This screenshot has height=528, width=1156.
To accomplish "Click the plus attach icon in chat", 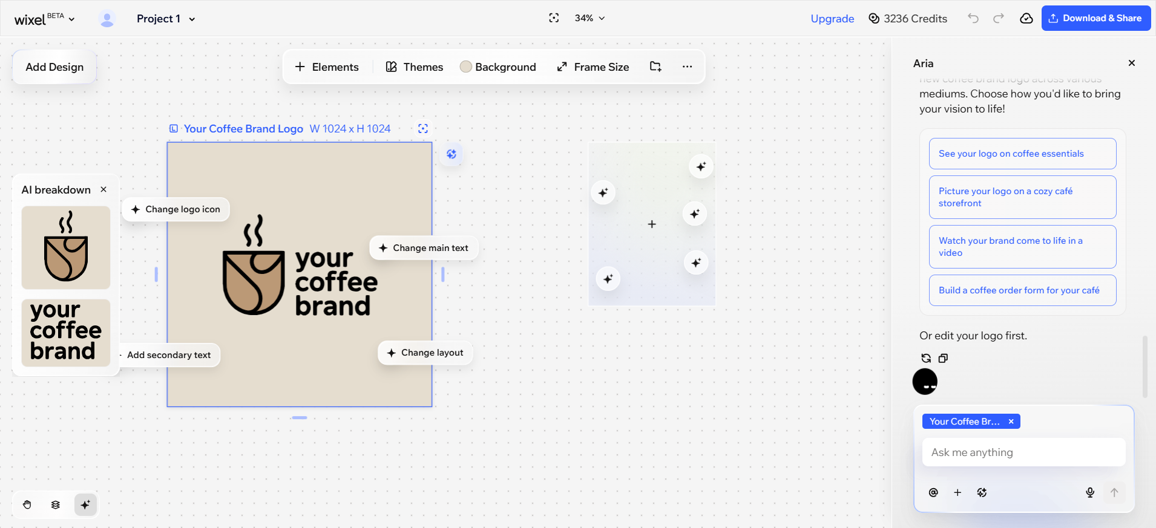I will click(x=957, y=492).
